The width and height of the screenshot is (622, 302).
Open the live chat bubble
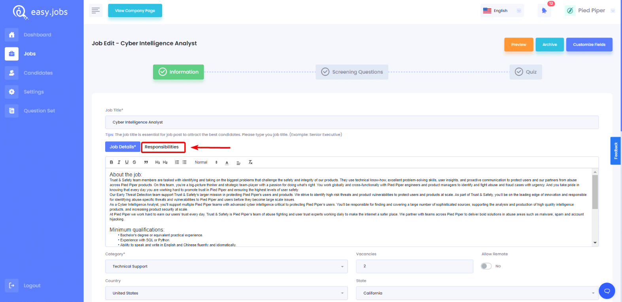point(607,291)
